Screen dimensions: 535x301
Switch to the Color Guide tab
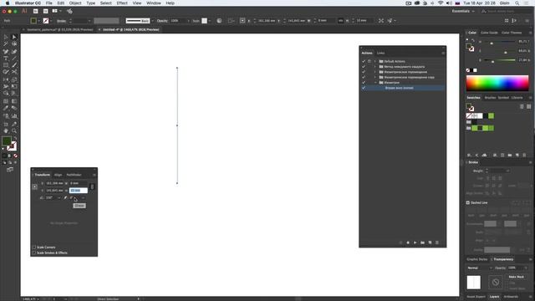[489, 33]
